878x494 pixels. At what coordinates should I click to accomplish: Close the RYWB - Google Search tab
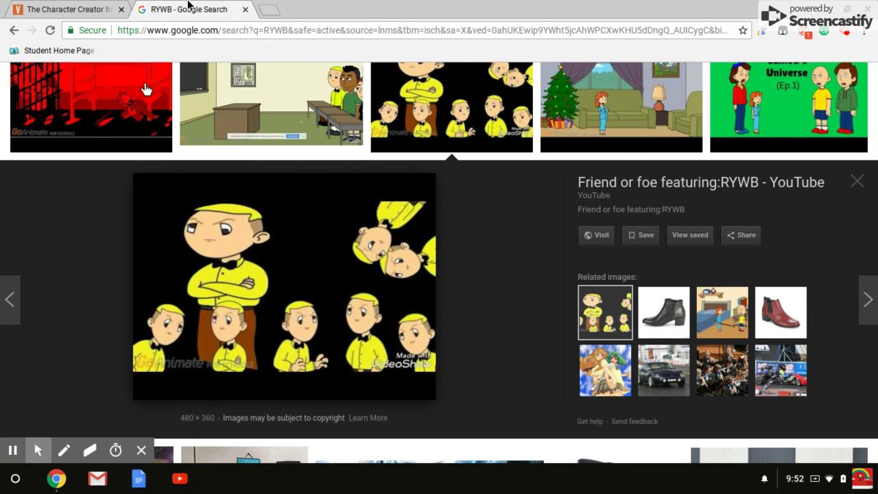[x=246, y=10]
